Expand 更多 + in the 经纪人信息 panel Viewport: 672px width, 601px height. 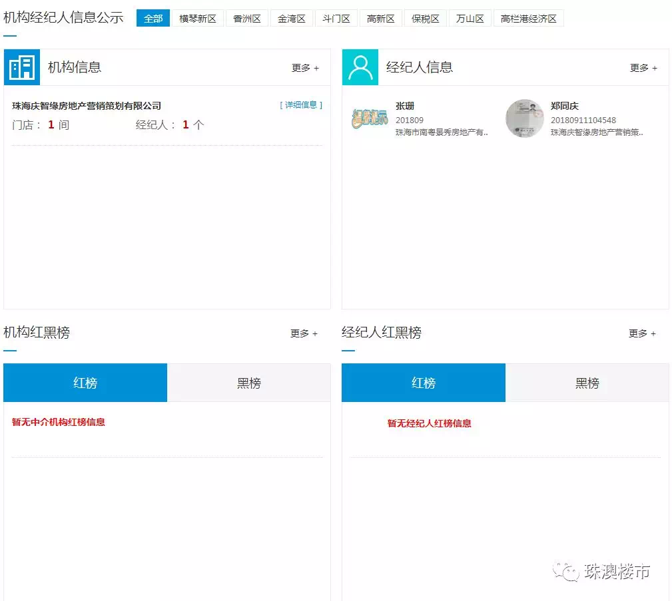tap(643, 68)
